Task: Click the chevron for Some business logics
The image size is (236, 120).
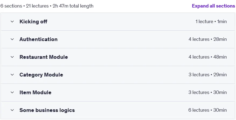Action: (12, 110)
